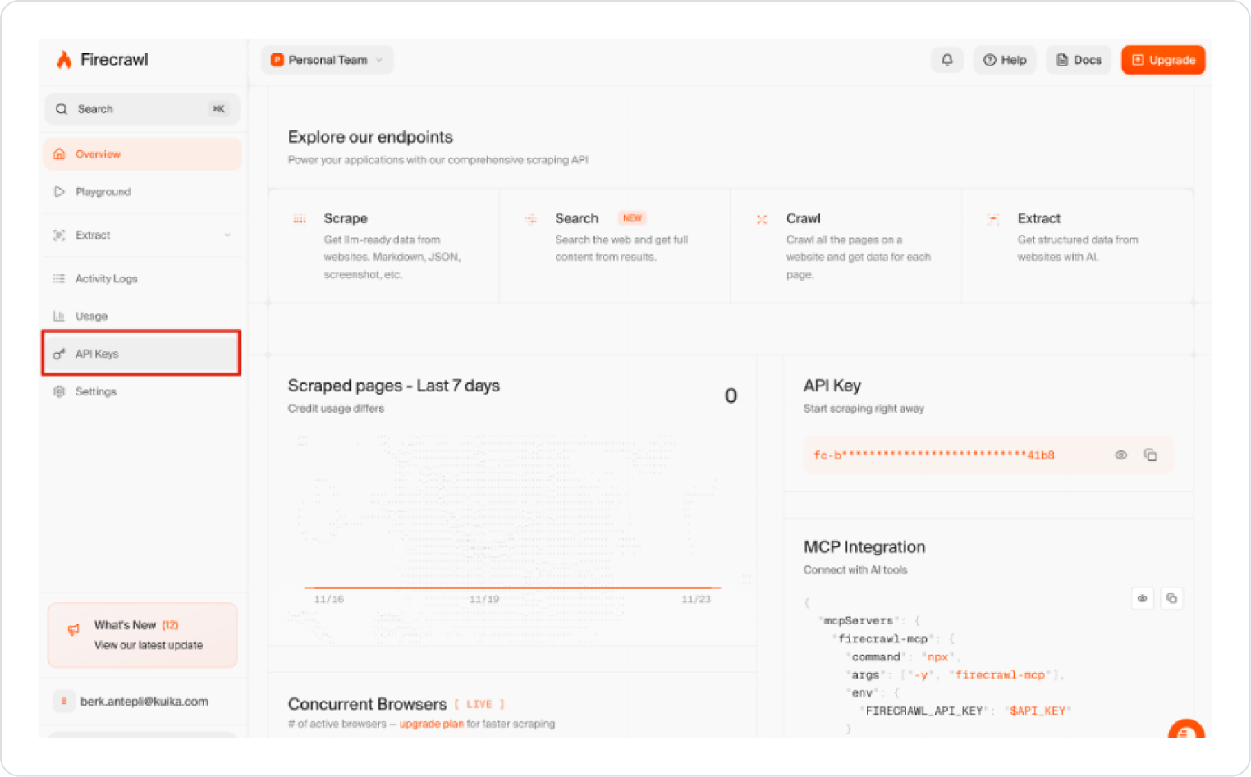The height and width of the screenshot is (777, 1251).
Task: Click the Scraped pages count 0
Action: [x=731, y=396]
